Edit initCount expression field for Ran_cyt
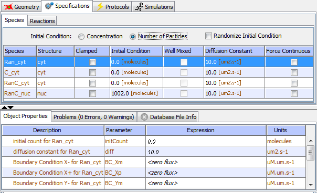 click(206, 141)
